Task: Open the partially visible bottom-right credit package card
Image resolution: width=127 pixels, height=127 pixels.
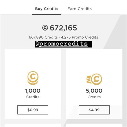Action: [x=94, y=125]
